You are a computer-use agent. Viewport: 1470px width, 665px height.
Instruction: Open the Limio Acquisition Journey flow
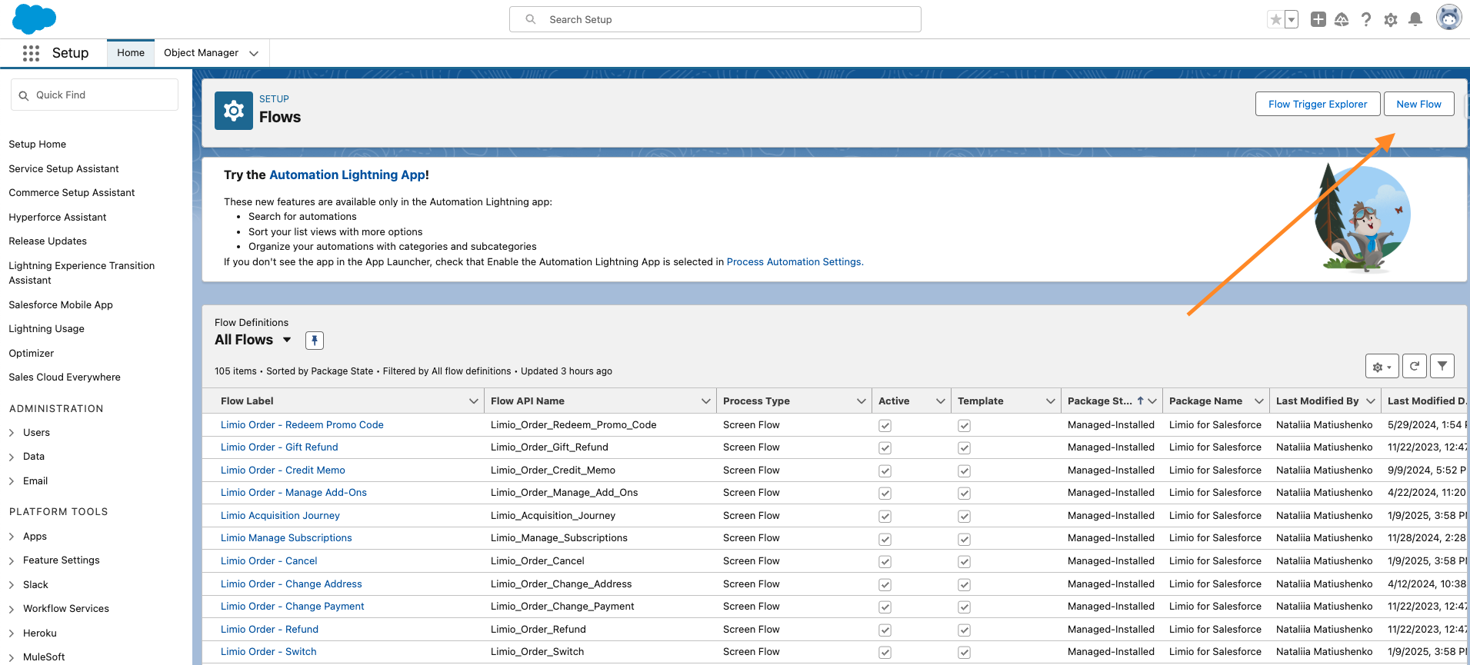click(280, 516)
